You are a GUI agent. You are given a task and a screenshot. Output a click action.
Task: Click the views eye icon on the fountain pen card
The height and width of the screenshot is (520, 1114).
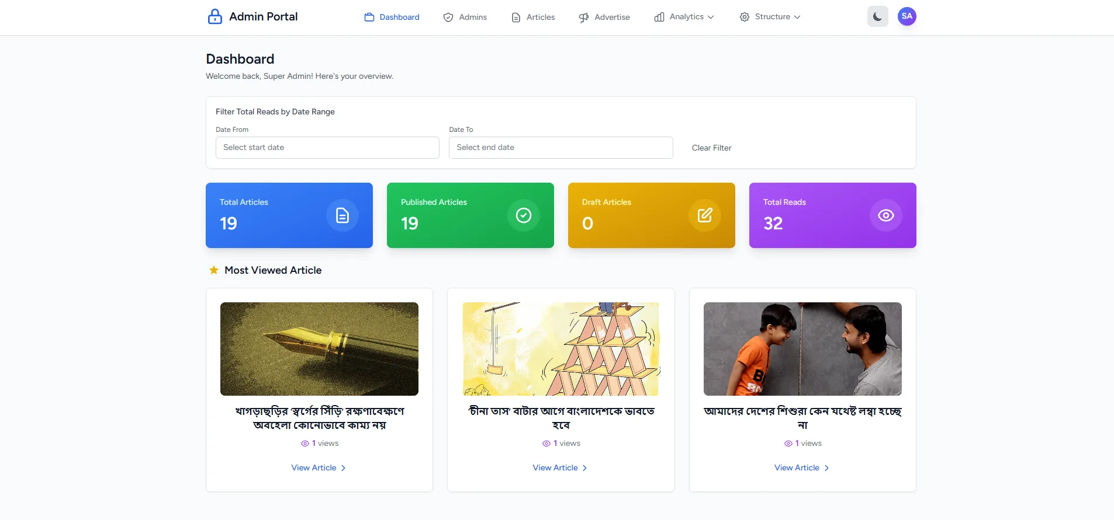point(305,444)
